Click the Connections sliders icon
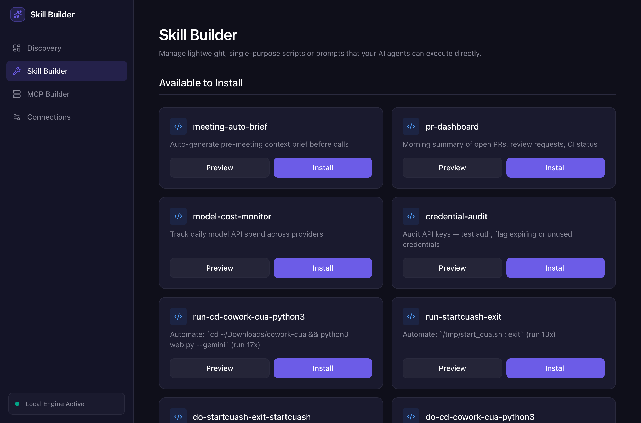641x423 pixels. (x=17, y=117)
